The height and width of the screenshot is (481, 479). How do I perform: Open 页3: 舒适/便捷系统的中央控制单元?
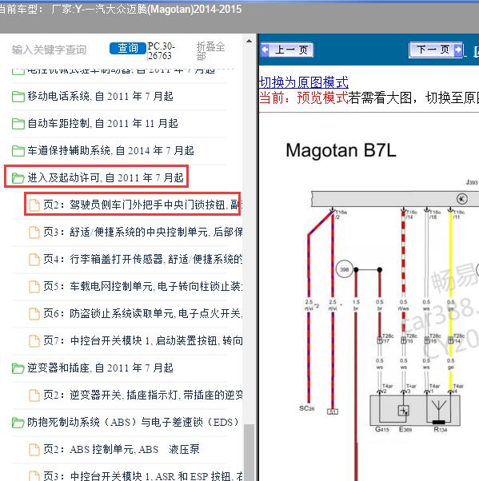[x=143, y=232]
